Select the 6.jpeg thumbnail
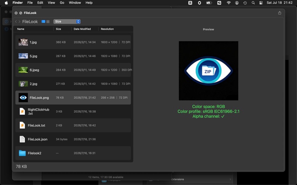Image resolution: width=297 pixels, height=185 pixels. click(x=23, y=70)
